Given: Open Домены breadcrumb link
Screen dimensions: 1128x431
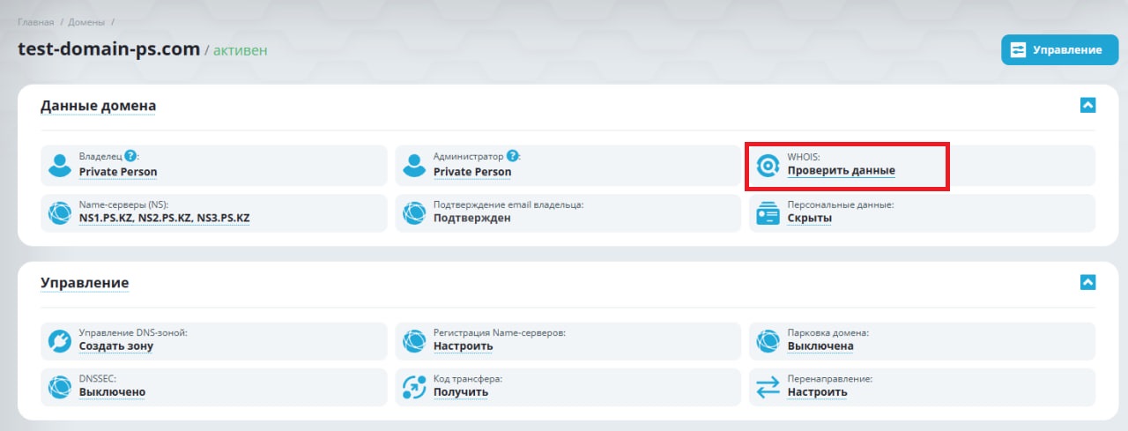Looking at the screenshot, I should coord(87,21).
